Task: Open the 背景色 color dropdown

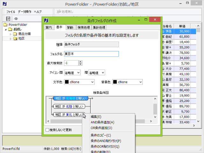Action: pyautogui.click(x=127, y=82)
